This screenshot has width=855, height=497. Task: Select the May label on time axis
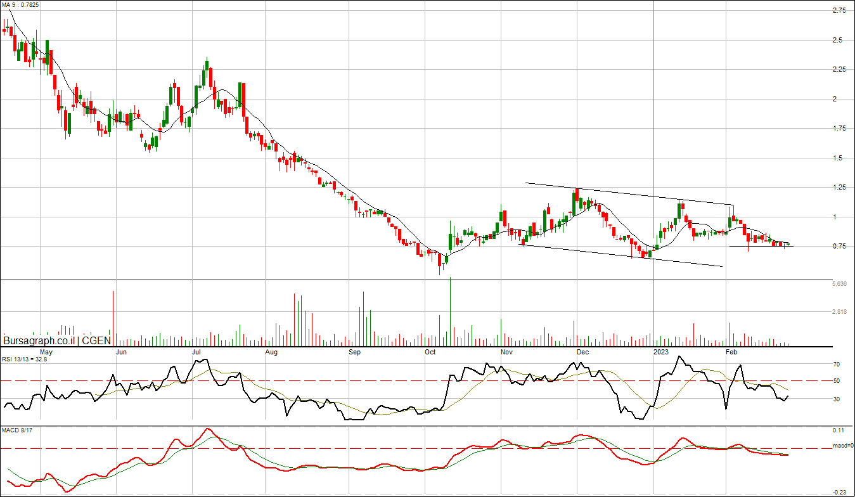[x=46, y=351]
